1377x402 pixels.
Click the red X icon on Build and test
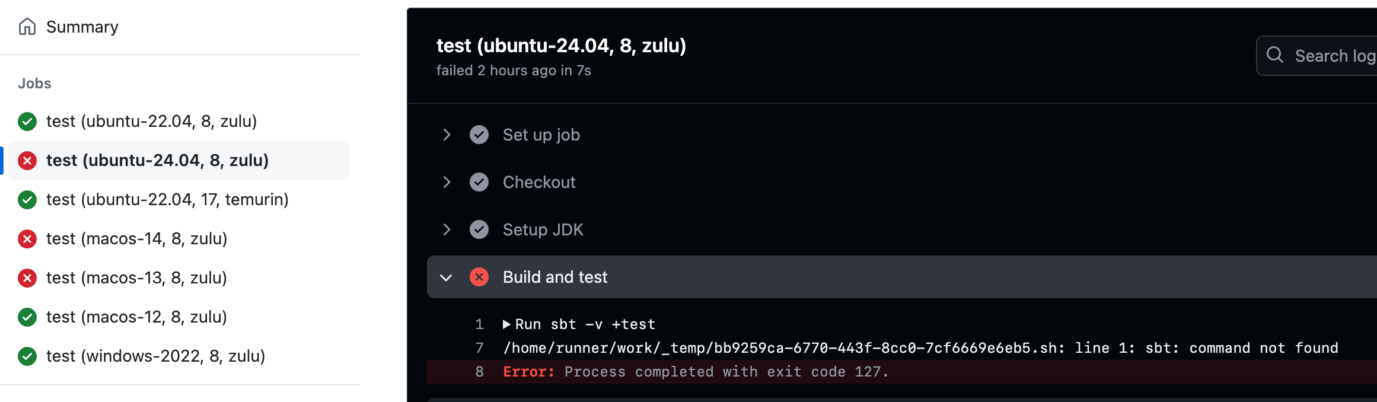coord(479,277)
